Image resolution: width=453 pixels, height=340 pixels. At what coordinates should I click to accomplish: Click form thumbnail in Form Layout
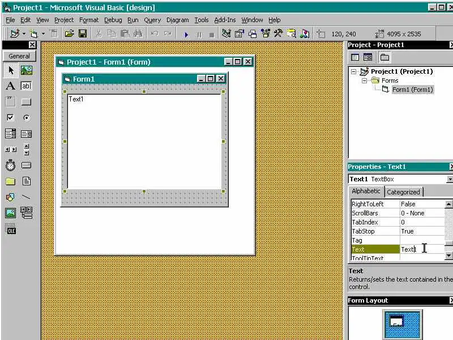coord(397,321)
